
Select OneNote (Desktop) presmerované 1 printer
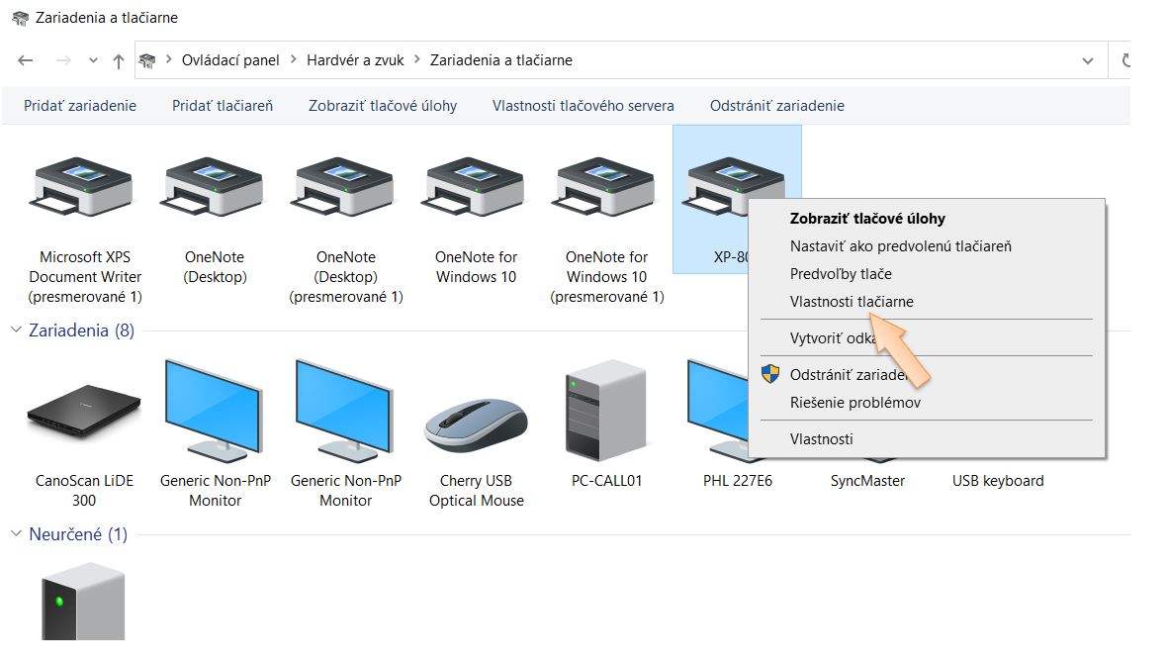(345, 189)
